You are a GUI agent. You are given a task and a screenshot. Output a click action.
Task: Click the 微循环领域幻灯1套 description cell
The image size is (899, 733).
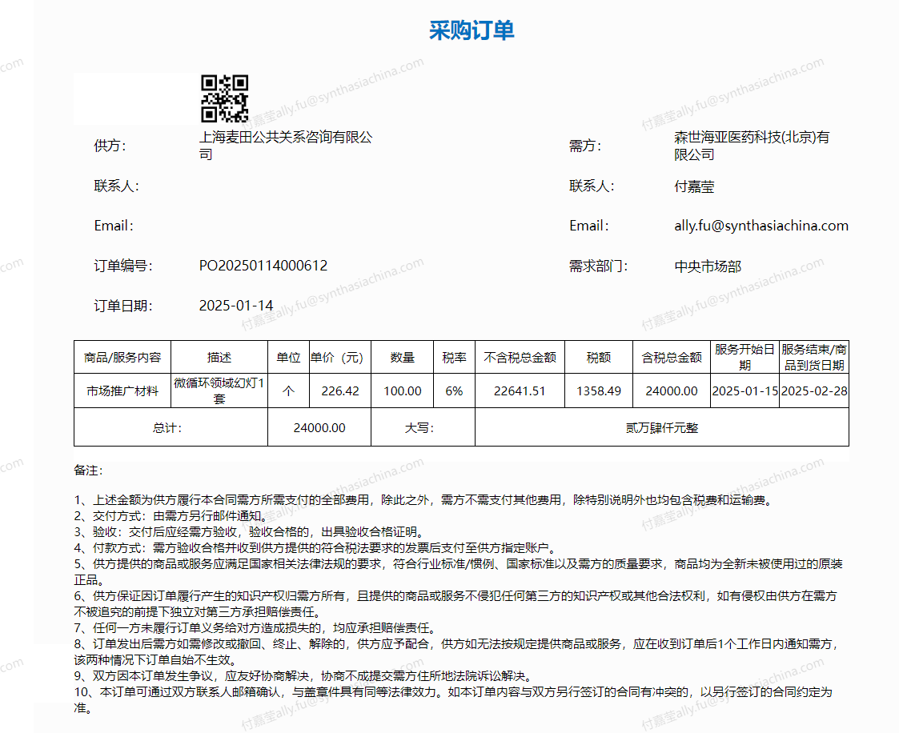click(219, 391)
